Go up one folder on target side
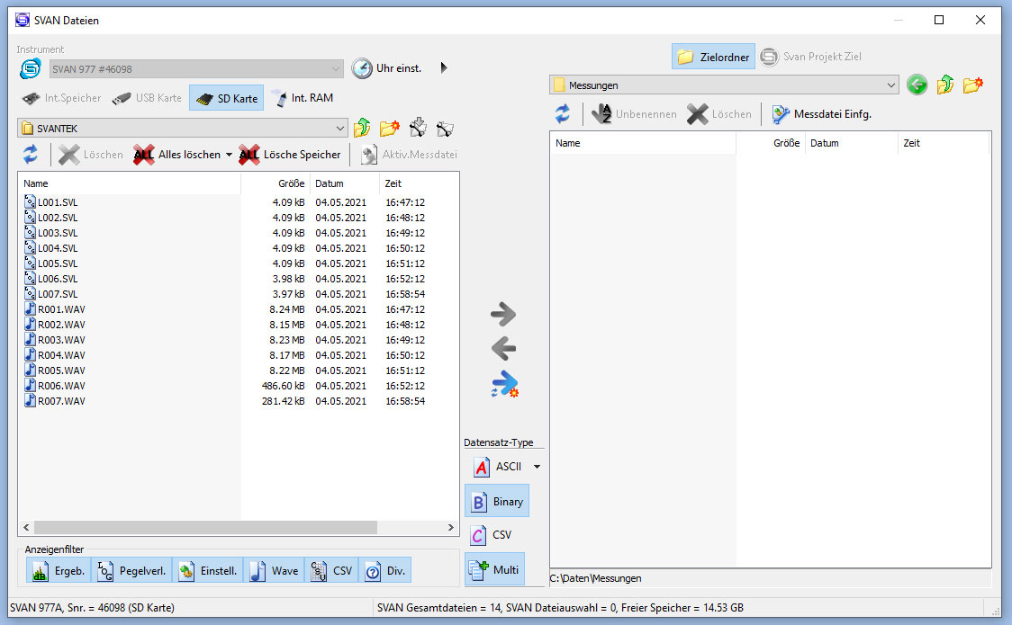This screenshot has height=625, width=1012. pos(945,85)
